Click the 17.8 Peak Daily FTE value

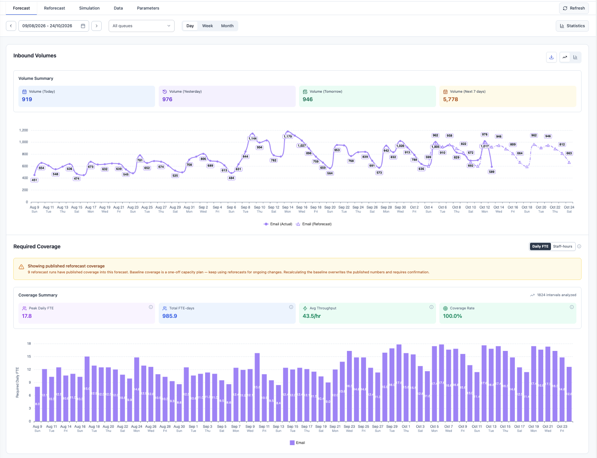pos(27,316)
